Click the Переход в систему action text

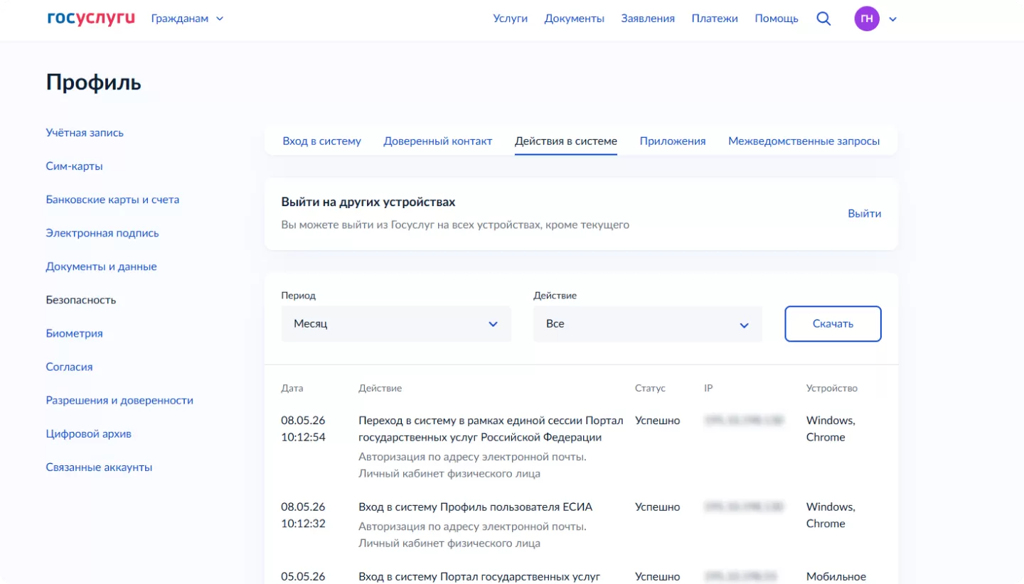click(x=491, y=428)
